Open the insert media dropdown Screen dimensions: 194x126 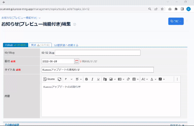tap(121, 79)
